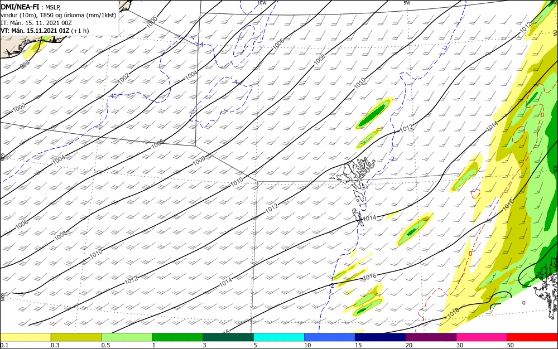558x349 pixels.
Task: Click the 'VT: Mán. 15.11.2021 01Z (+1 h)' line
Action: click(x=45, y=31)
